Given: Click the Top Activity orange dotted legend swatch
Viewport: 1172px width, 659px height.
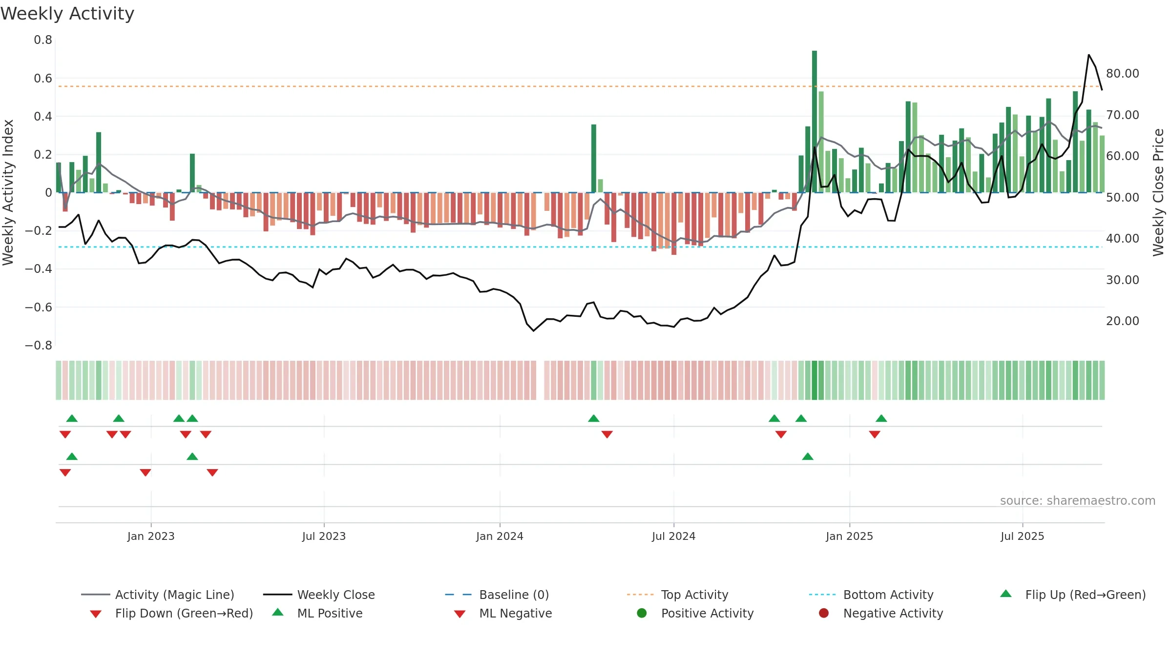Looking at the screenshot, I should click(x=640, y=595).
